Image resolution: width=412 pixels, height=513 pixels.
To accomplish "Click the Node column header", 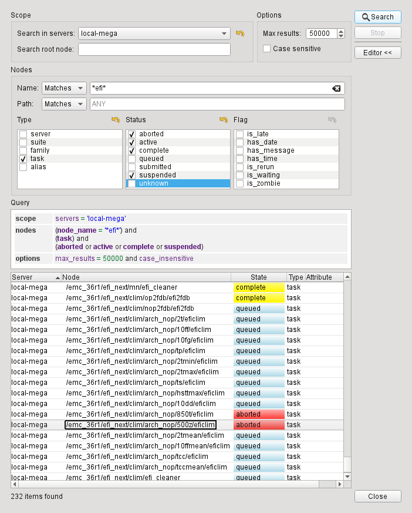I will 147,277.
